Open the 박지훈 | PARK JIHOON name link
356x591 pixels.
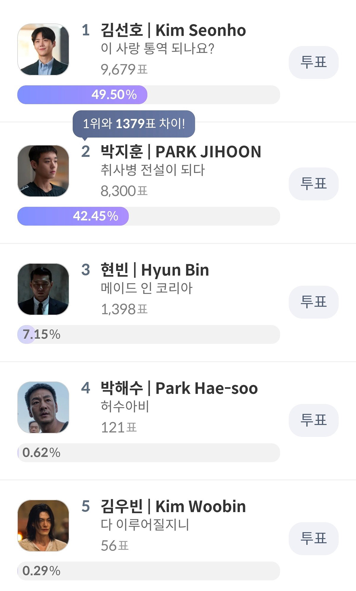coord(181,152)
